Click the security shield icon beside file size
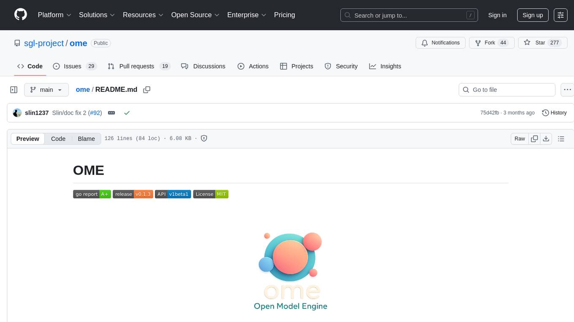The height and width of the screenshot is (322, 574). point(204,138)
